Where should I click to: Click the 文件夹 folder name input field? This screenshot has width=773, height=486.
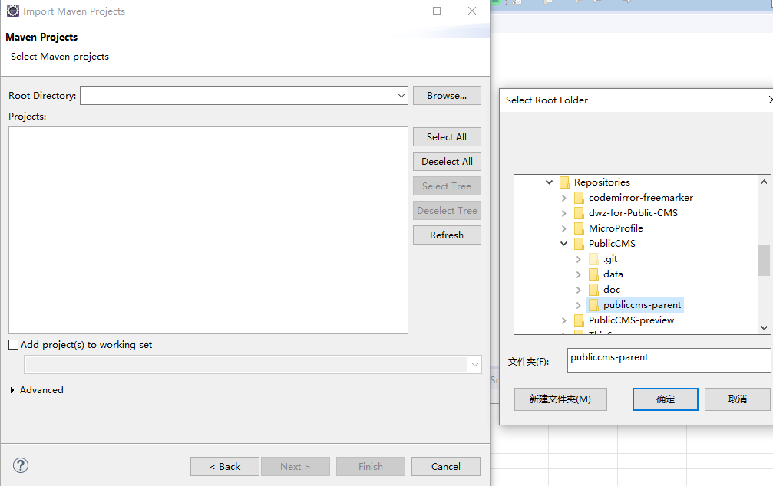pyautogui.click(x=668, y=360)
